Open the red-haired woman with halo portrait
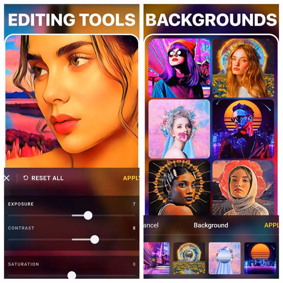The height and width of the screenshot is (283, 283). click(243, 68)
